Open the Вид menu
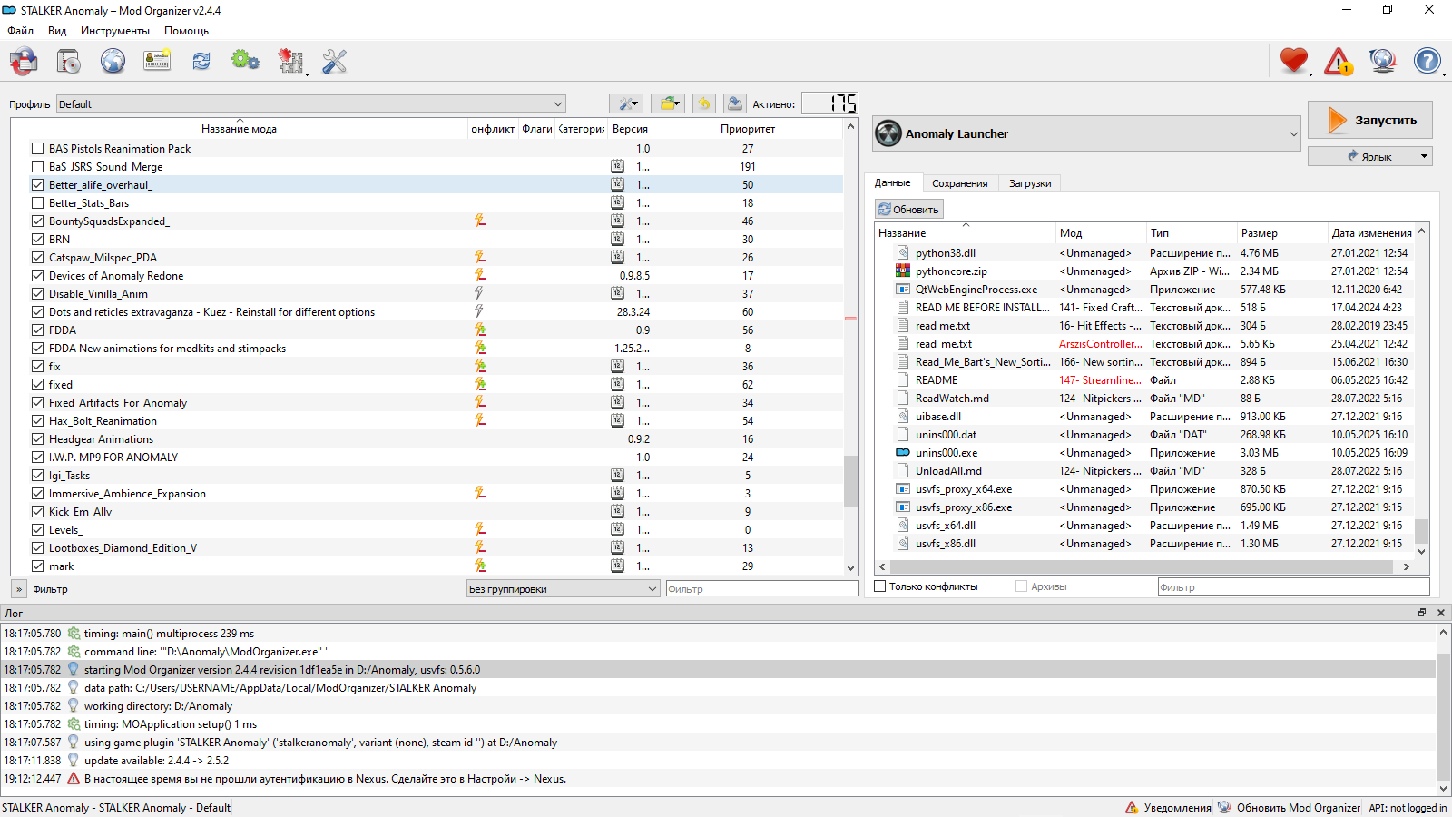This screenshot has width=1452, height=817. (57, 31)
